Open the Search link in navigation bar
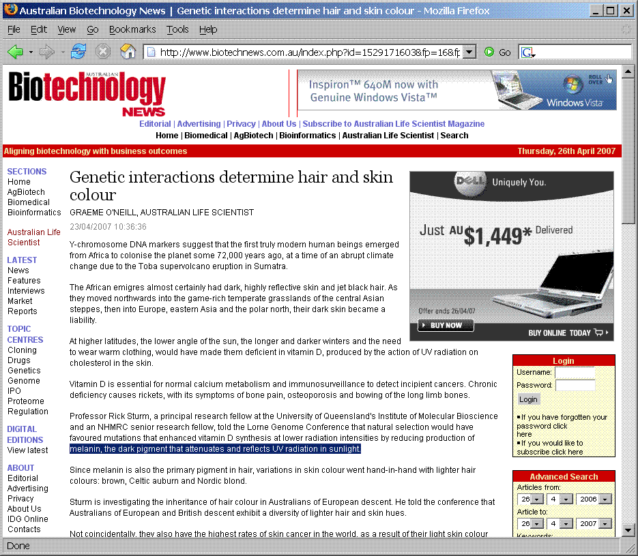638x556 pixels. click(454, 136)
